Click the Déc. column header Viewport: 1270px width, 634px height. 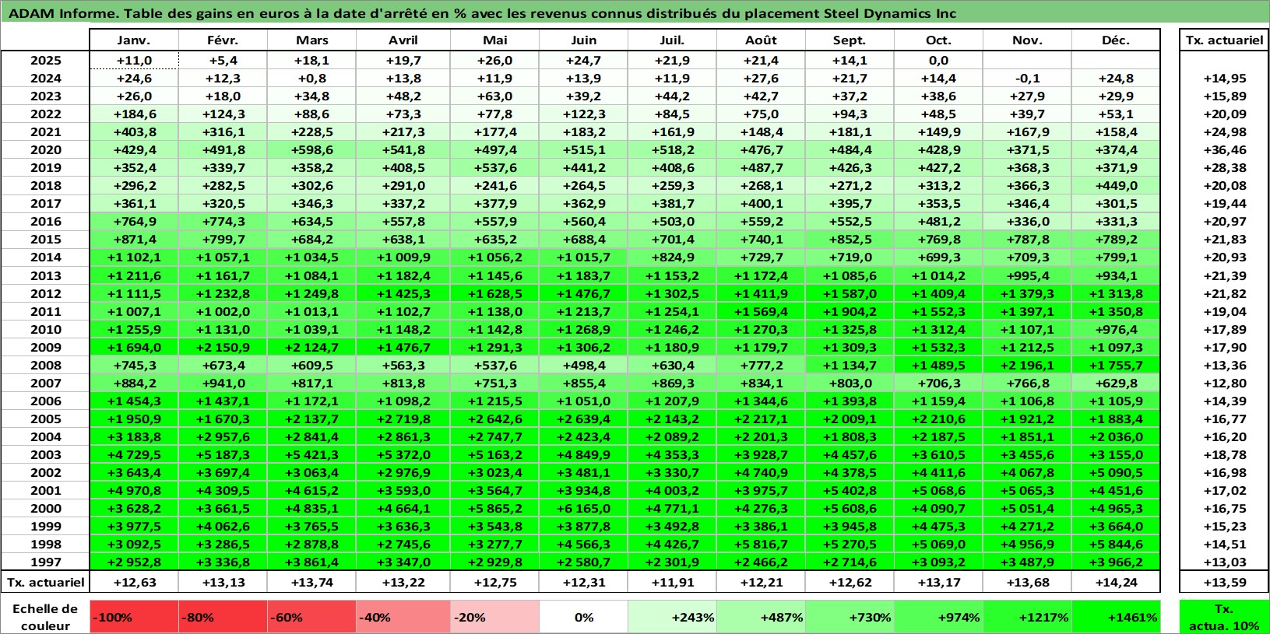(x=1116, y=40)
